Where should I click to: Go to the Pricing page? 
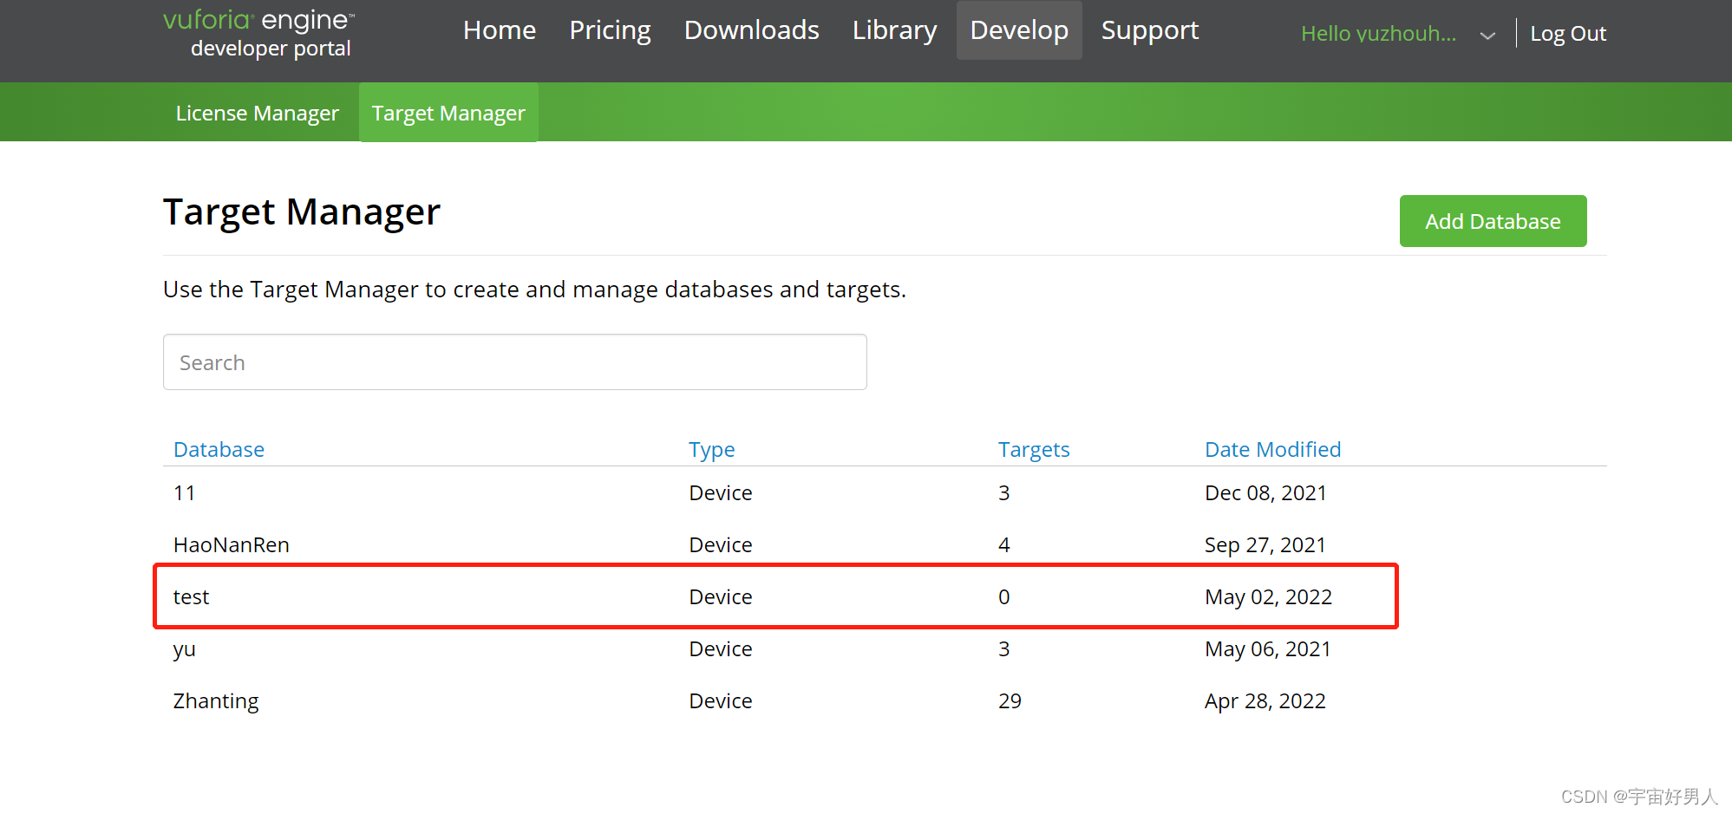click(x=610, y=30)
